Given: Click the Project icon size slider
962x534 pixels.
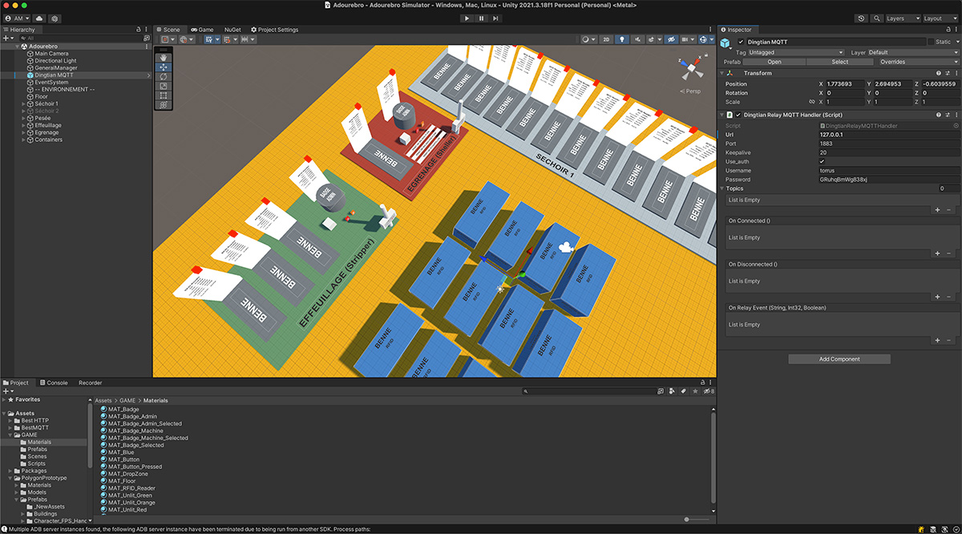Looking at the screenshot, I should [x=688, y=520].
